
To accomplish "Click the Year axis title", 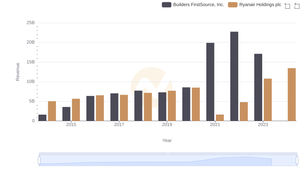I will [x=167, y=140].
